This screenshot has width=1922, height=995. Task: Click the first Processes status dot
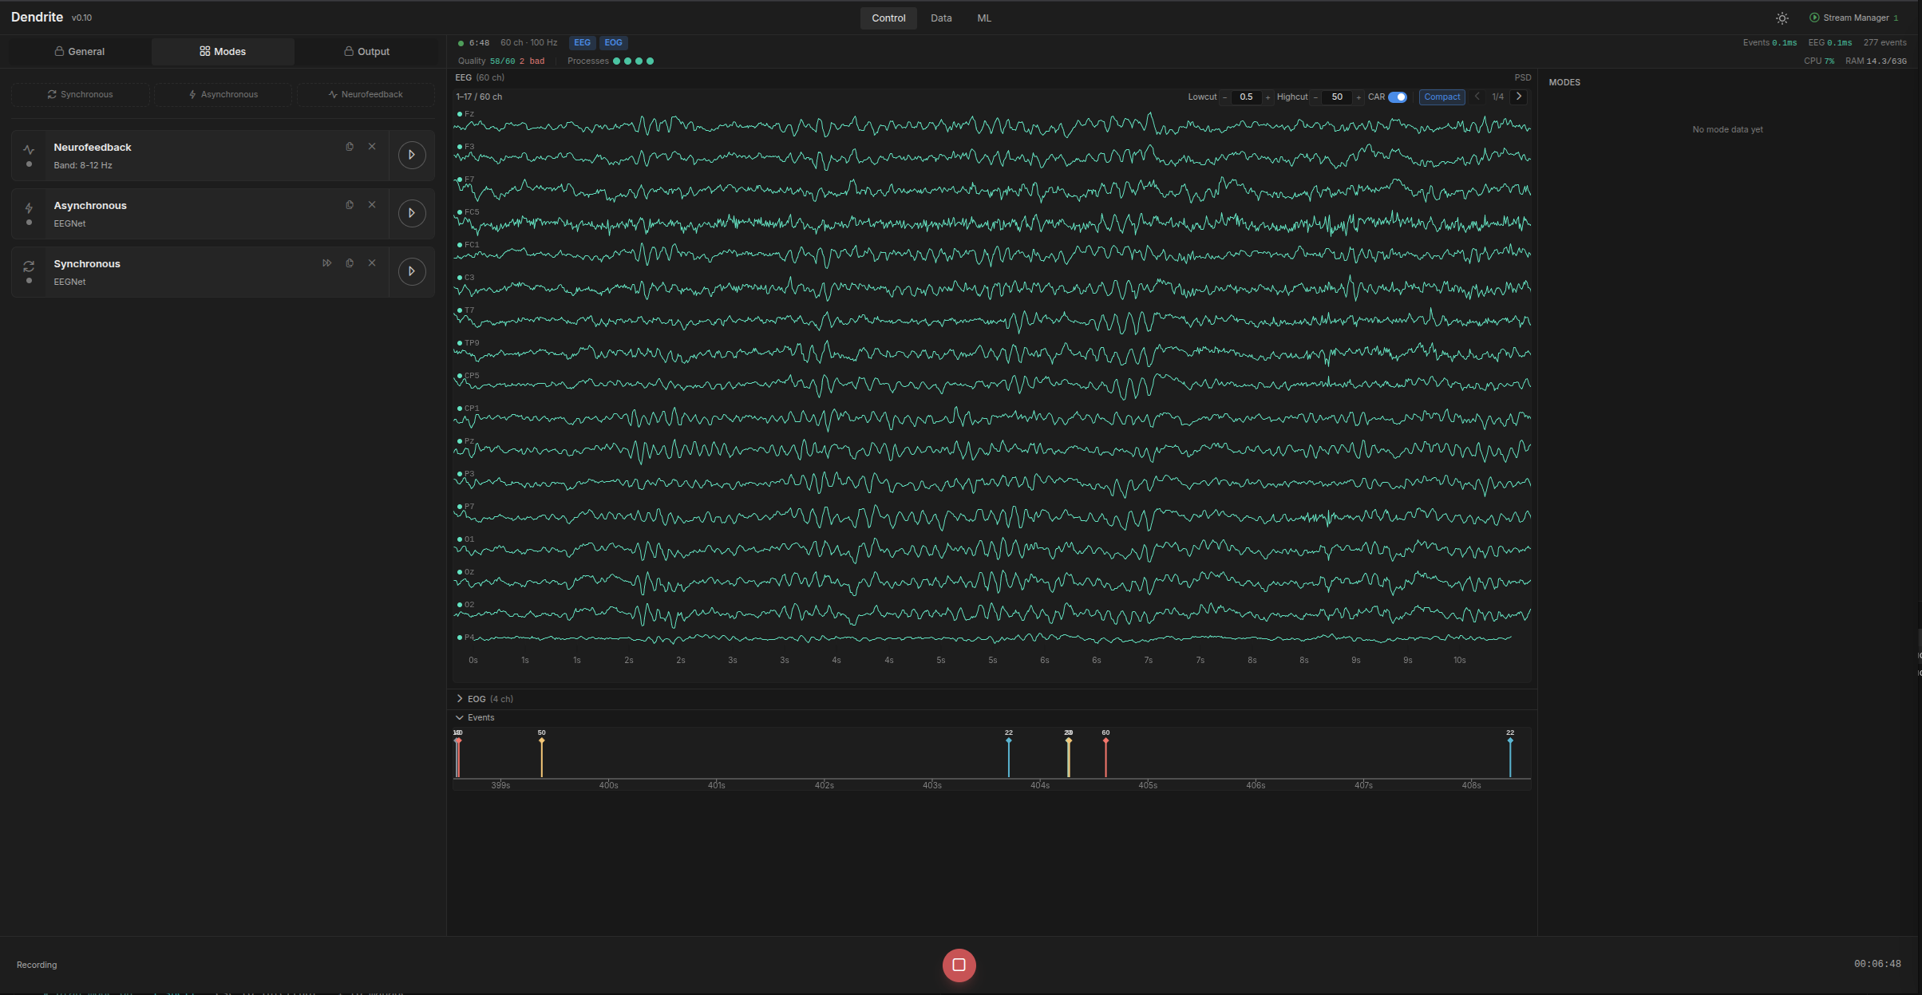pyautogui.click(x=616, y=61)
